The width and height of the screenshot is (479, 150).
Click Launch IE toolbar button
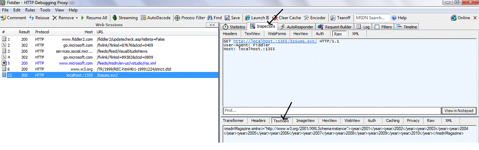(257, 18)
